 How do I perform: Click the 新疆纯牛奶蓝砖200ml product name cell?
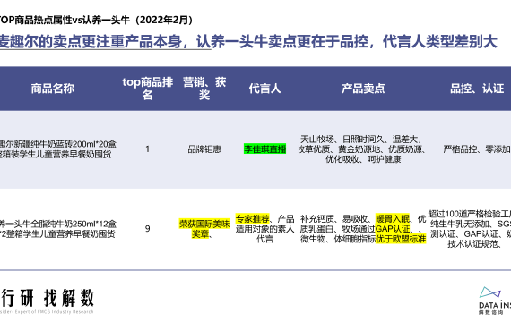tap(58, 149)
